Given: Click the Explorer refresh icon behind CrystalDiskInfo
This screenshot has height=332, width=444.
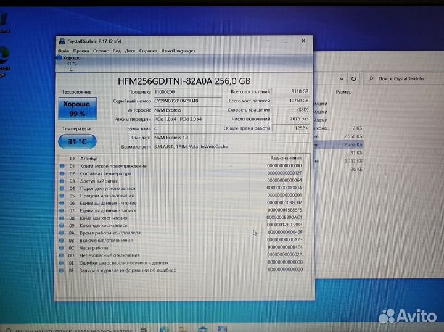Looking at the screenshot, I should click(x=353, y=79).
